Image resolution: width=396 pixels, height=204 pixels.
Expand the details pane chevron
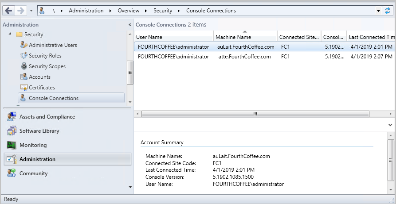(x=390, y=125)
